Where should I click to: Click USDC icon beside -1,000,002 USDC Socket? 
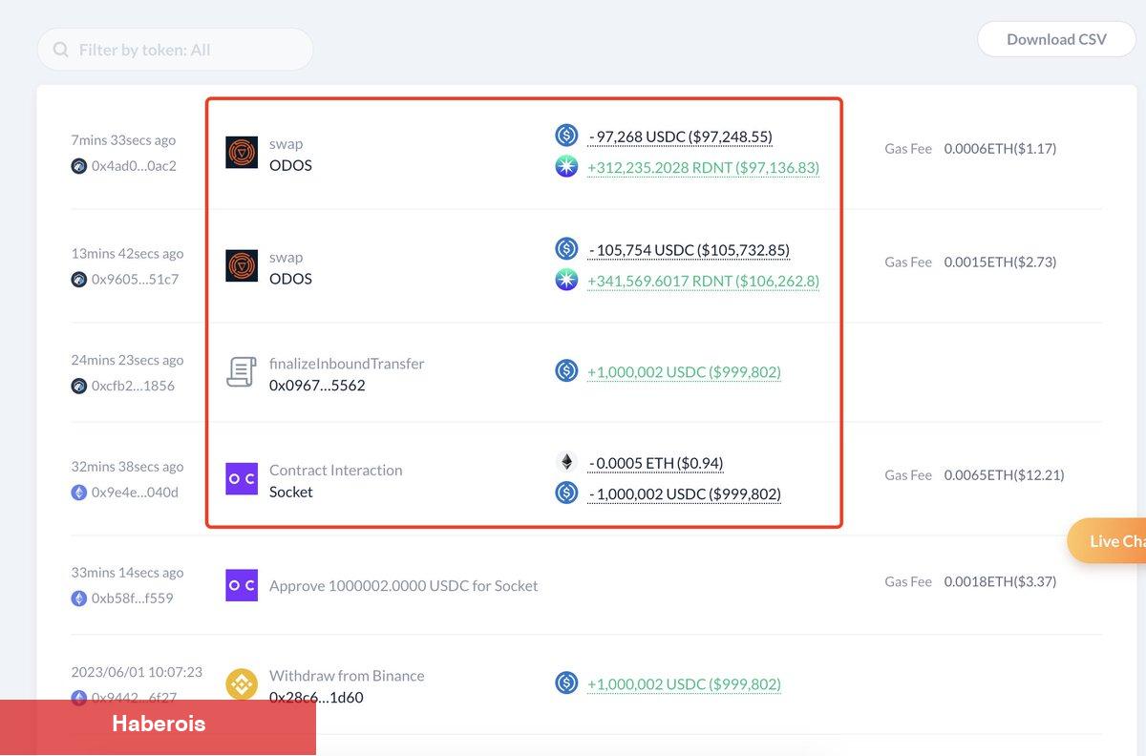coord(566,493)
